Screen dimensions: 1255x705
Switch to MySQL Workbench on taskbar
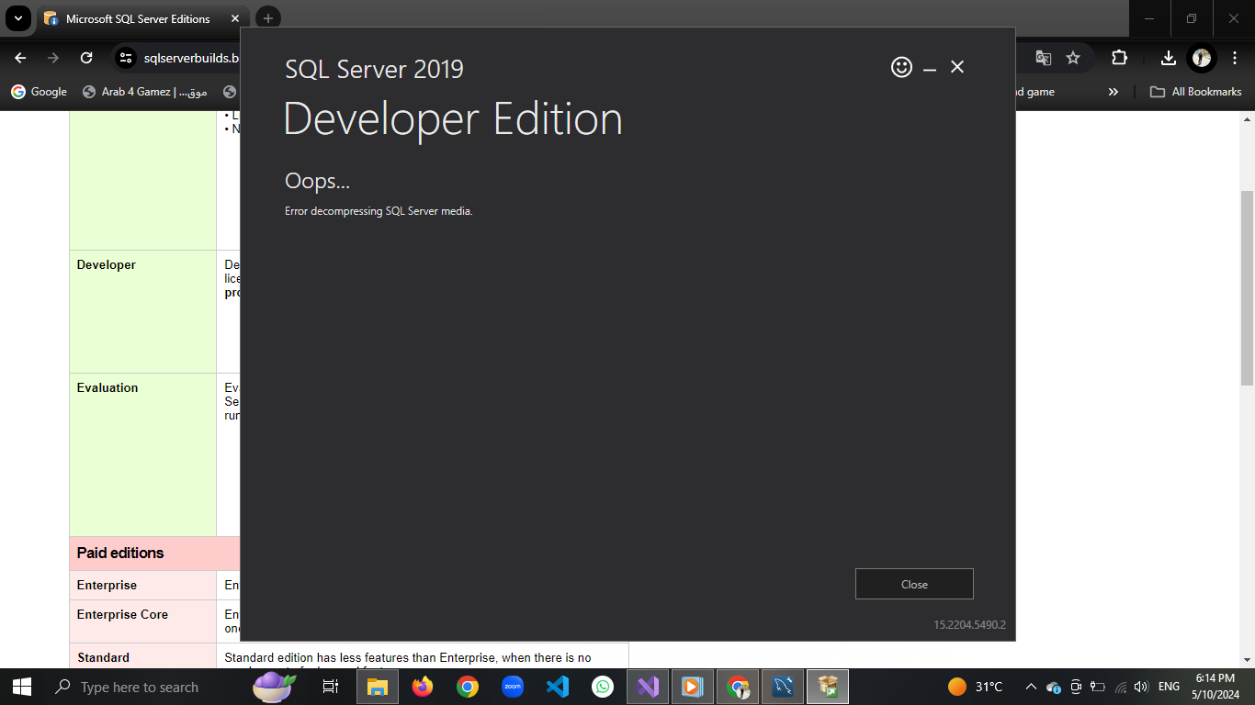tap(783, 687)
